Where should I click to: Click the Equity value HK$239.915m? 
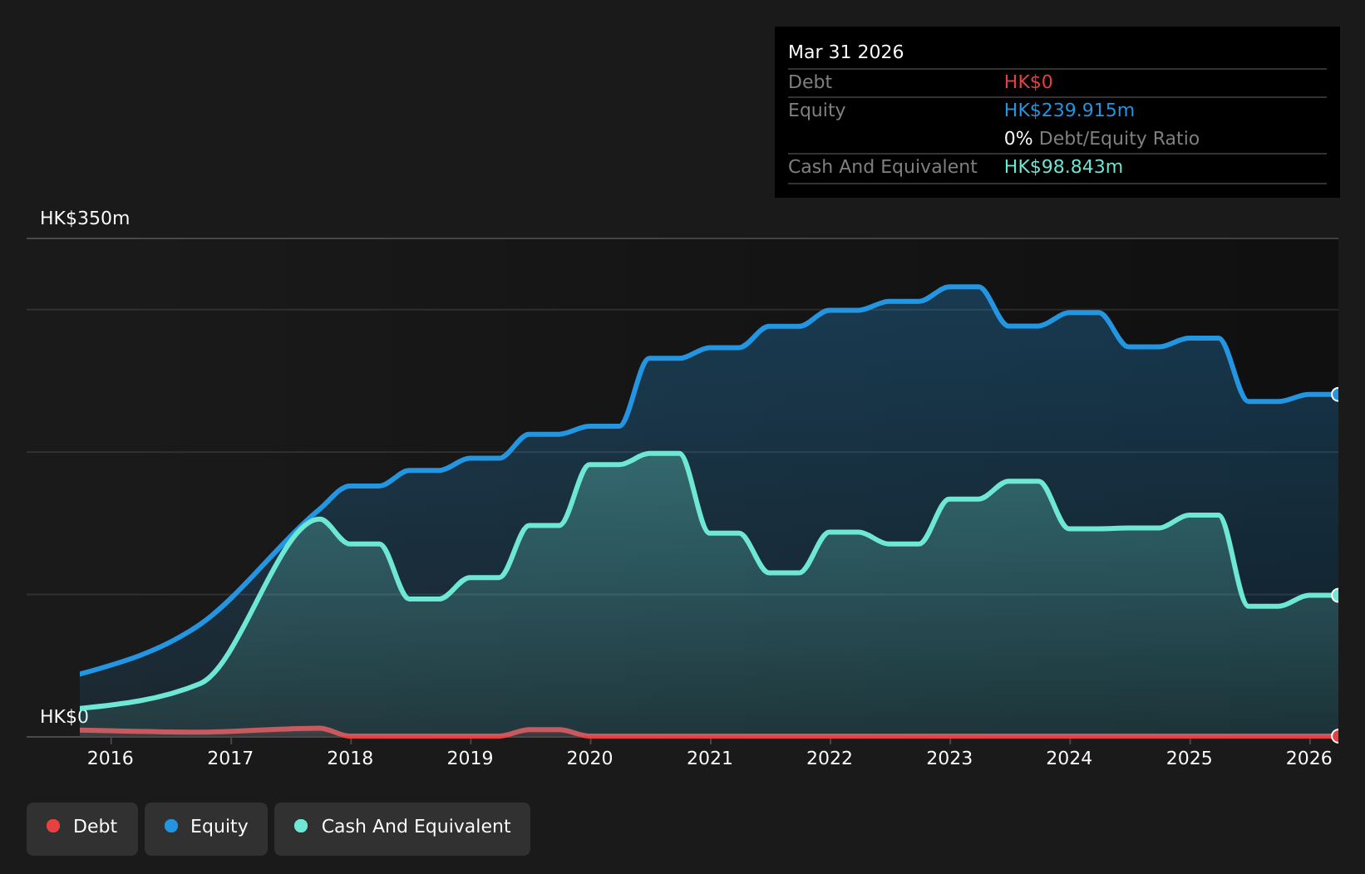[x=1069, y=110]
